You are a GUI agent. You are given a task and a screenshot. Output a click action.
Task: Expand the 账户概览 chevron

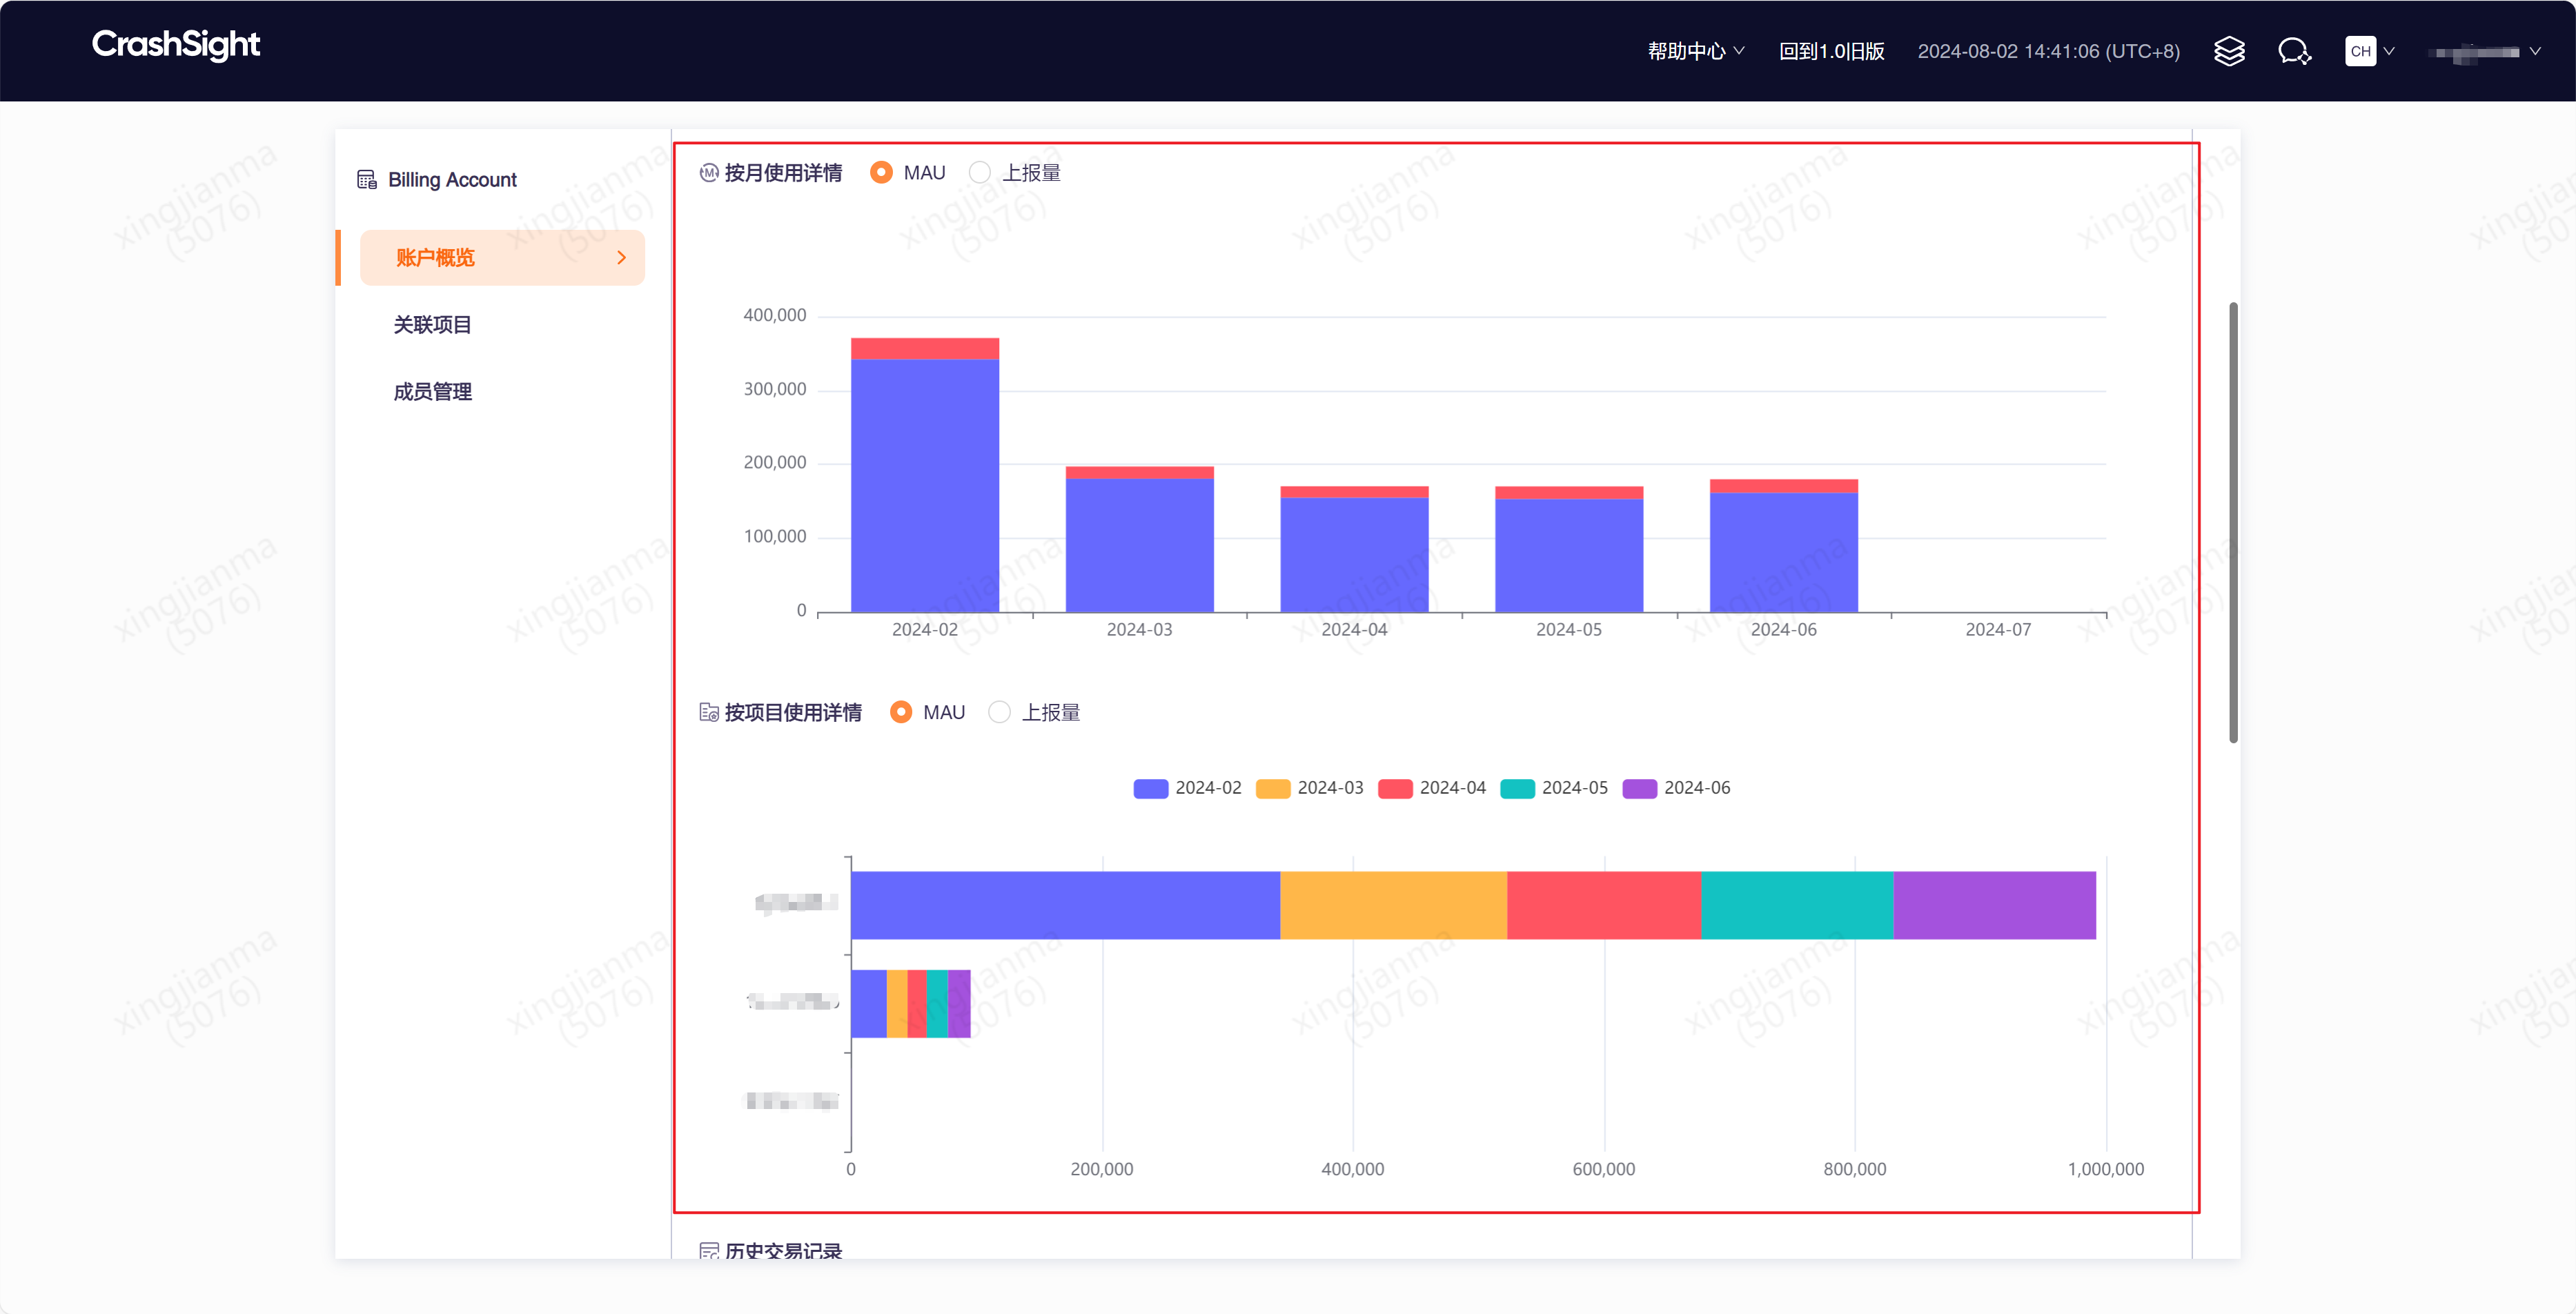click(621, 258)
